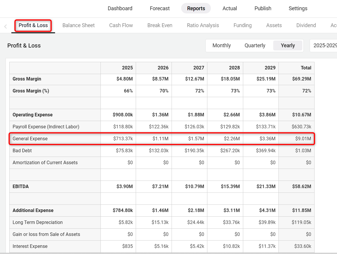This screenshot has width=337, height=254.
Task: Open the Forecast menu
Action: [x=160, y=8]
